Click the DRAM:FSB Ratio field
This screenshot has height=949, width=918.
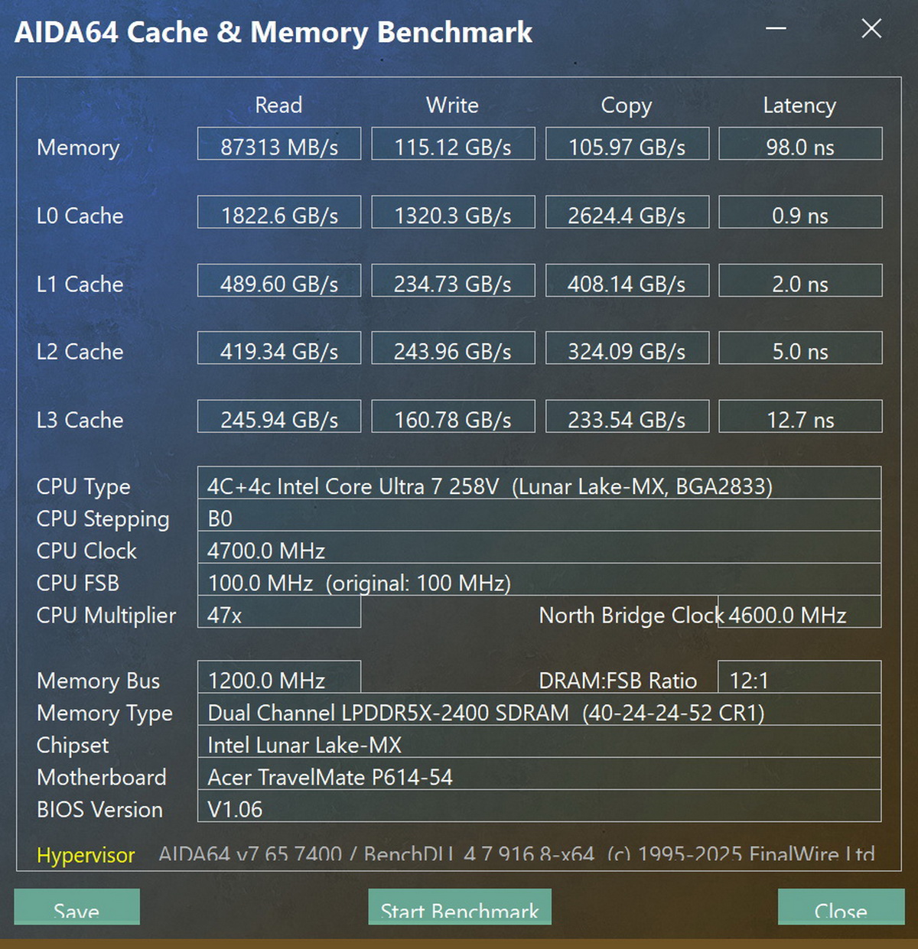point(800,678)
